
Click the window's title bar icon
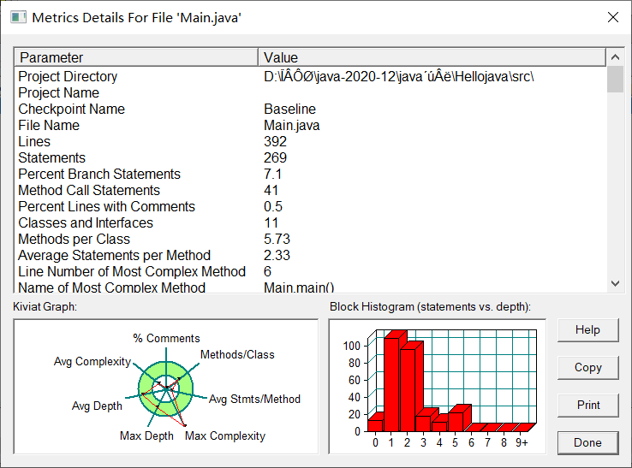[18, 17]
